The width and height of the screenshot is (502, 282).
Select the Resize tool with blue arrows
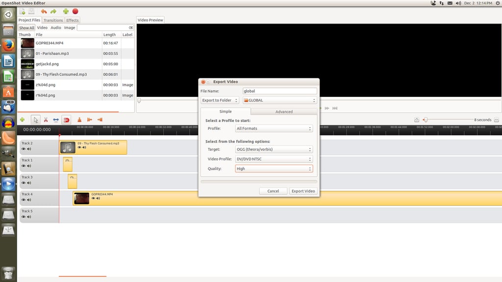coord(56,119)
